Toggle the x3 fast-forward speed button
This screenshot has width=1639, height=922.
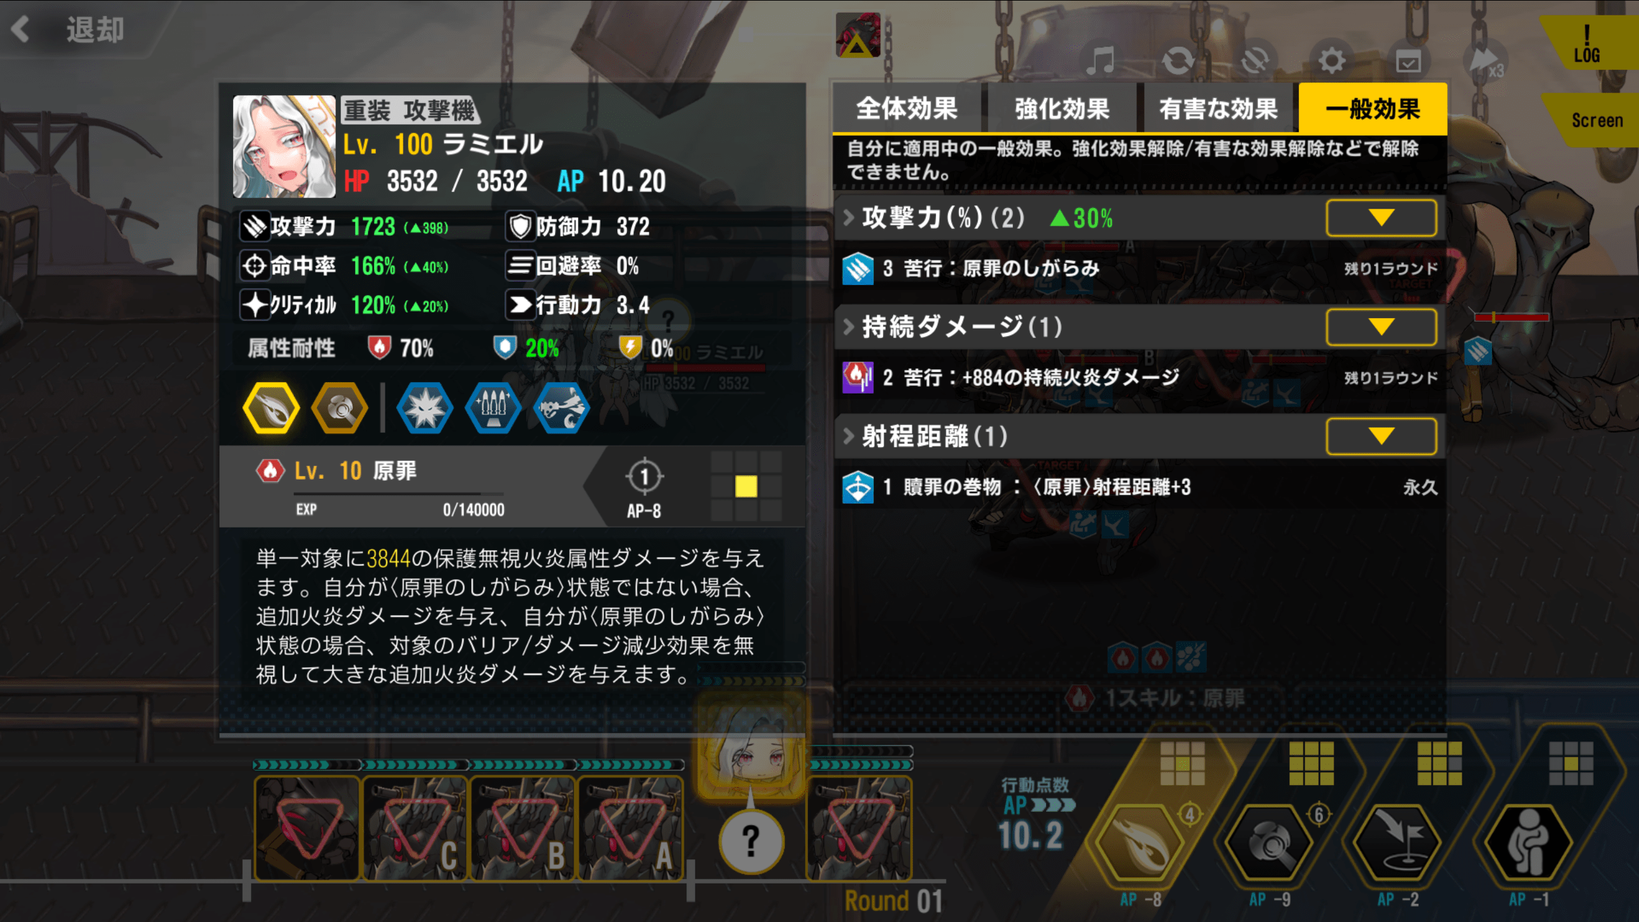1487,62
